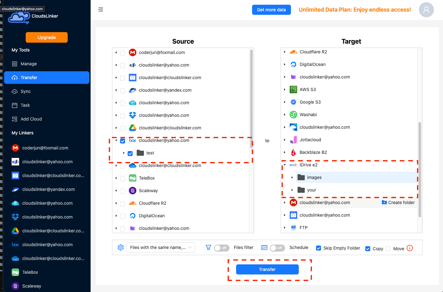Screen dimensions: 443x292
Task: Open cloudslinker@yandex.com under My Linkers
Action: (47, 189)
